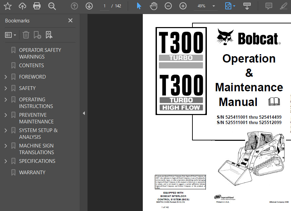The height and width of the screenshot is (211, 291).
Task: Zoom in with the plus icon
Action: (x=183, y=6)
